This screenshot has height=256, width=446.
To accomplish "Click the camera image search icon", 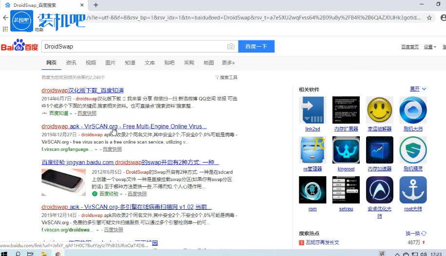I will click(231, 47).
